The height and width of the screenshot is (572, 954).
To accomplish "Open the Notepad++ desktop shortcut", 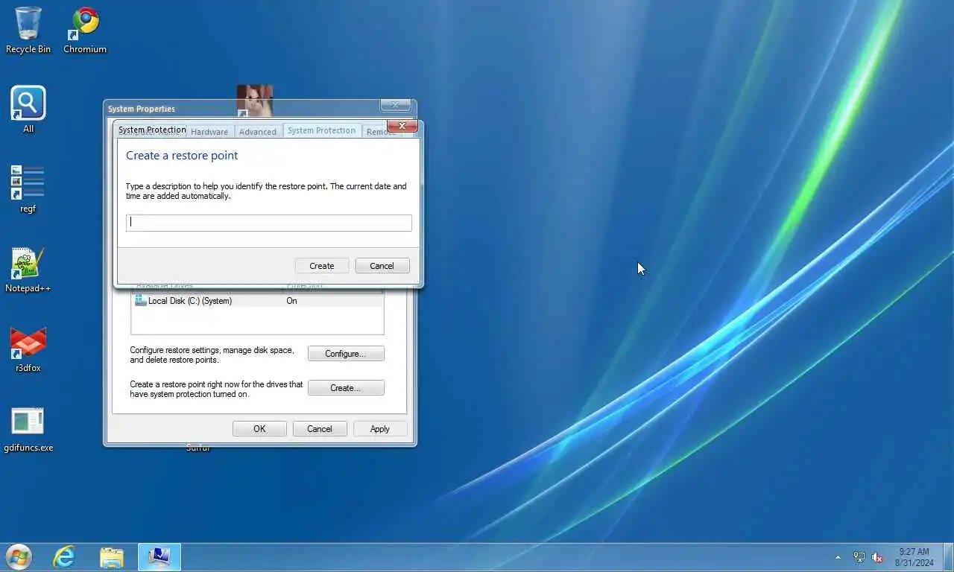I will 28,269.
